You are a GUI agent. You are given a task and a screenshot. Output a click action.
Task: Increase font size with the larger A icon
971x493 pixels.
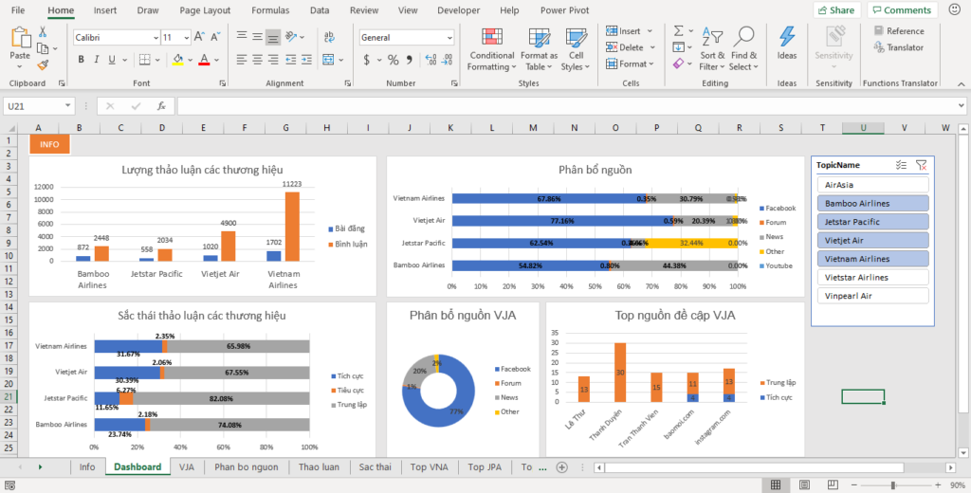tap(199, 37)
